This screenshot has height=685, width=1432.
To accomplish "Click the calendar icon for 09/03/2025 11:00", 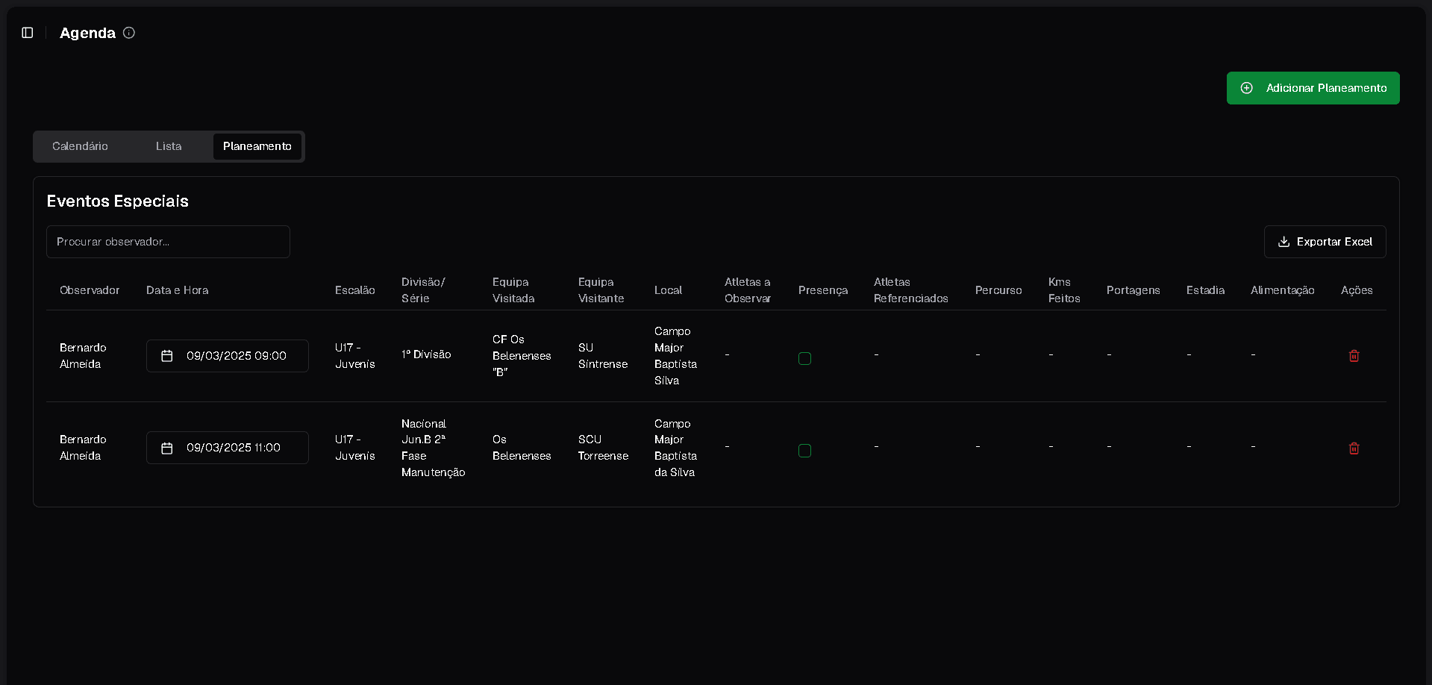I will coord(167,448).
